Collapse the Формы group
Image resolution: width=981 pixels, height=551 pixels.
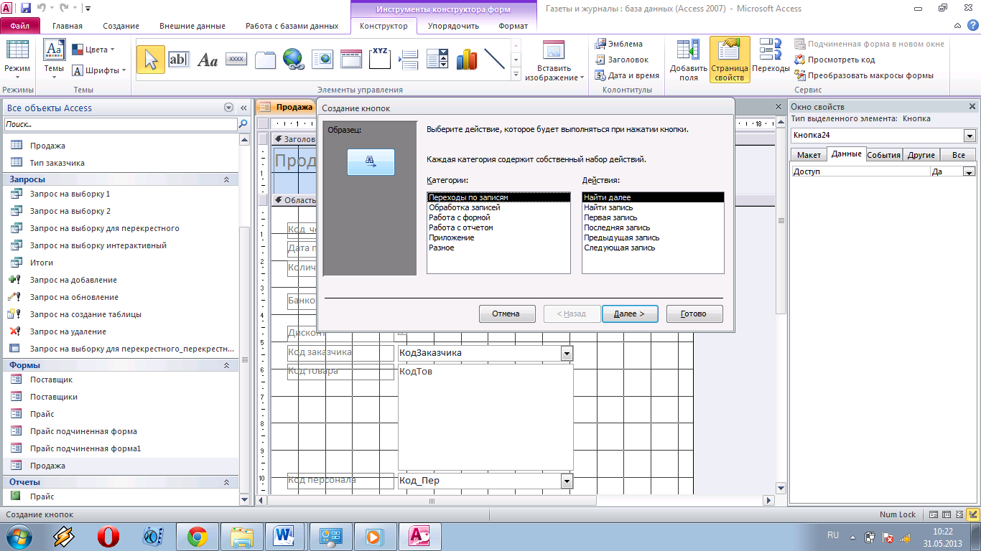(227, 365)
